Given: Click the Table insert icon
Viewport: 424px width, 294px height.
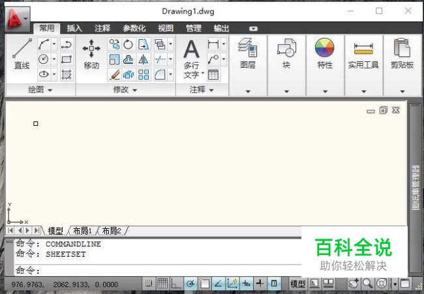Looking at the screenshot, I should [x=213, y=74].
